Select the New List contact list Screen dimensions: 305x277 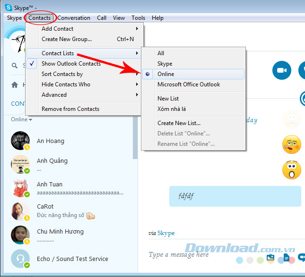[193, 99]
